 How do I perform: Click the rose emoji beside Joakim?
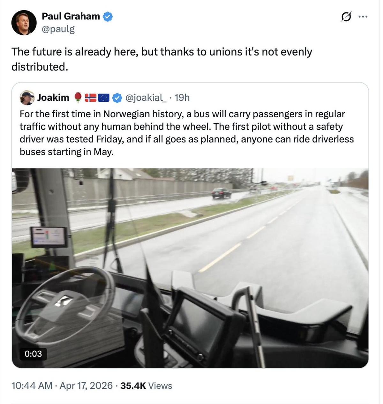(78, 97)
